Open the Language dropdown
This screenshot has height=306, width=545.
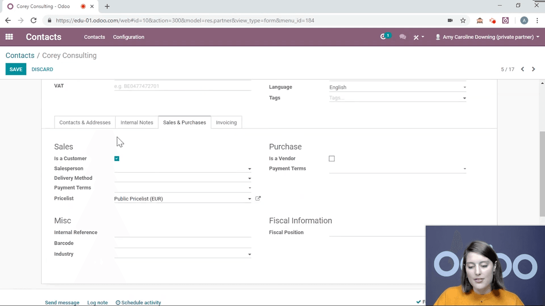[464, 87]
